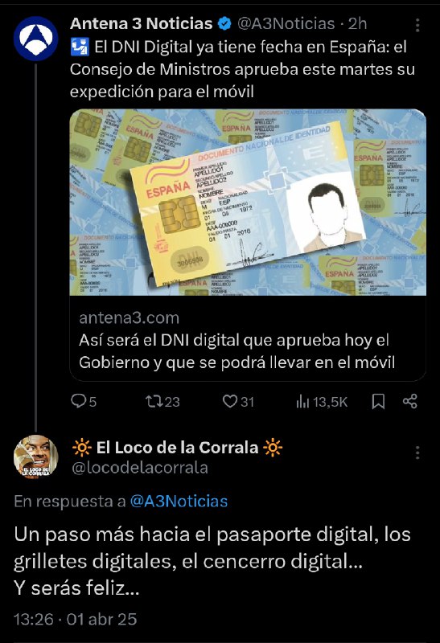This screenshot has width=440, height=643.
Task: Click the @A3Noticias mention link in reply
Action: pos(179,501)
